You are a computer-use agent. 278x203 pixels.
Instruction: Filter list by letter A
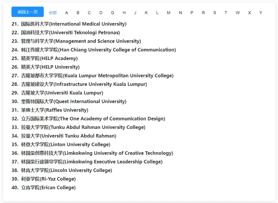pos(66,13)
